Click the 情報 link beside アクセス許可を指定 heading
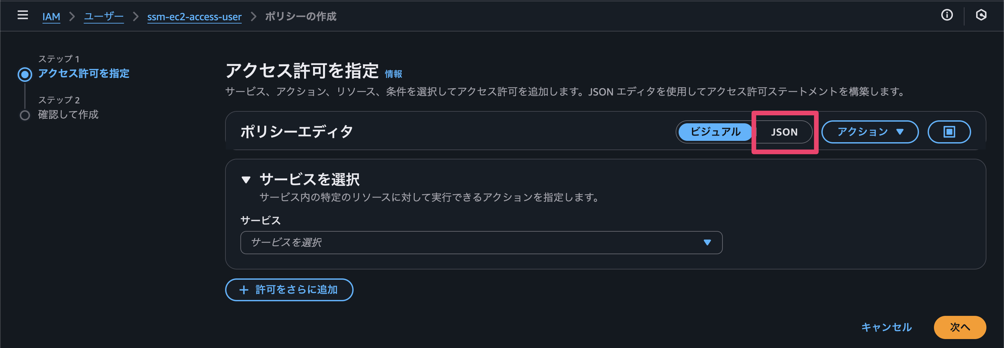The image size is (1004, 348). coord(393,74)
